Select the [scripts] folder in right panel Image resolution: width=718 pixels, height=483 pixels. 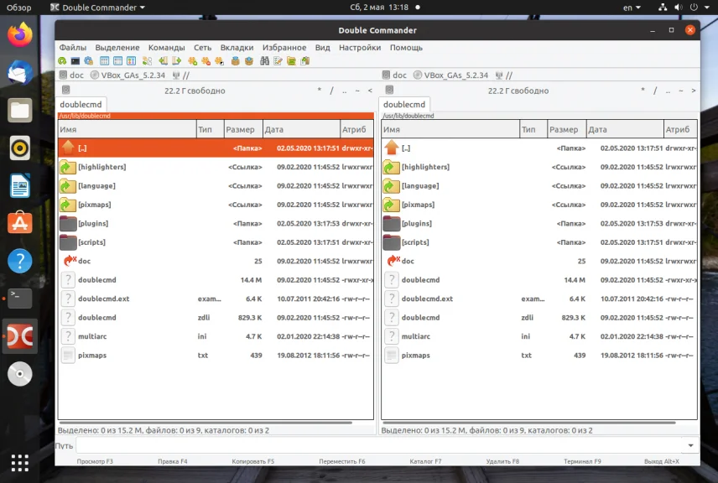(415, 242)
